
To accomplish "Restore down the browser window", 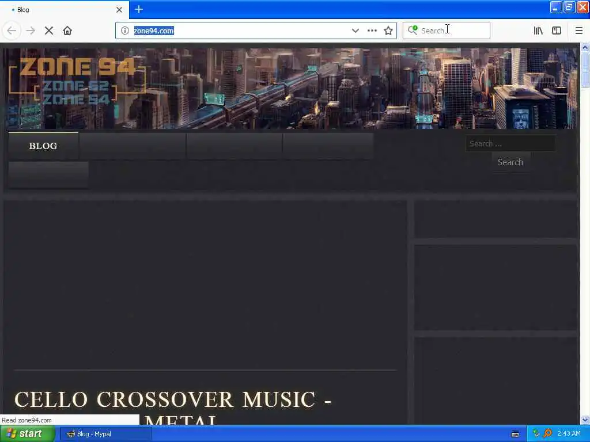I will (569, 7).
